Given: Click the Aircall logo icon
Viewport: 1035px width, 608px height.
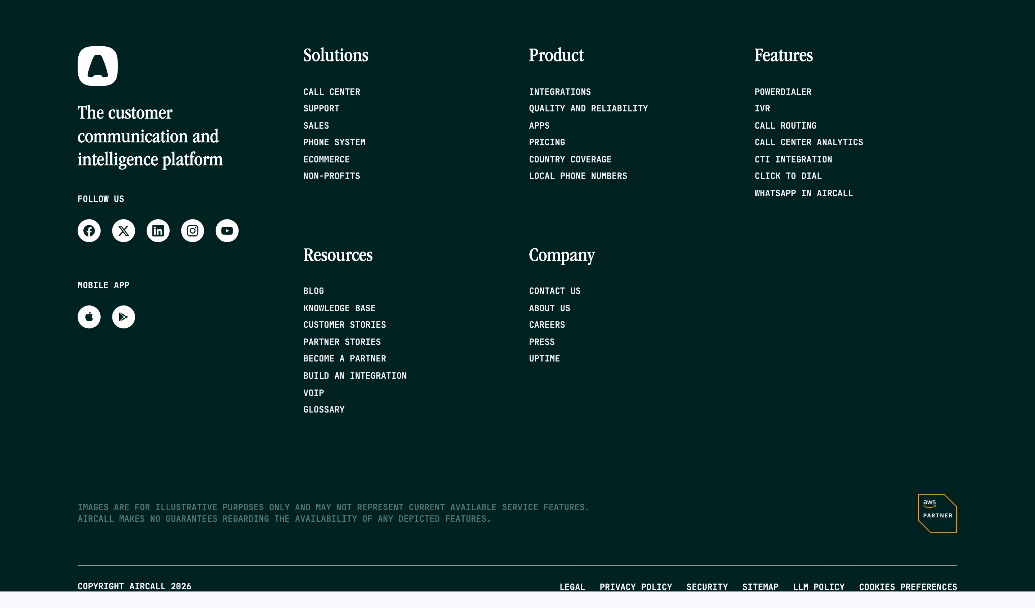Looking at the screenshot, I should (x=98, y=66).
